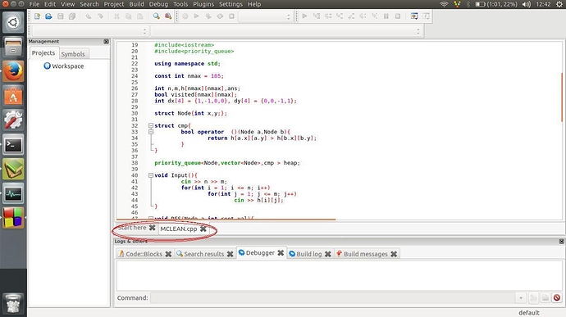The height and width of the screenshot is (317, 566).
Task: Open the Search menu
Action: pyautogui.click(x=89, y=4)
